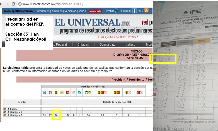
Task: Click the Detalle de la sección 3511 header
Action: coord(118,102)
